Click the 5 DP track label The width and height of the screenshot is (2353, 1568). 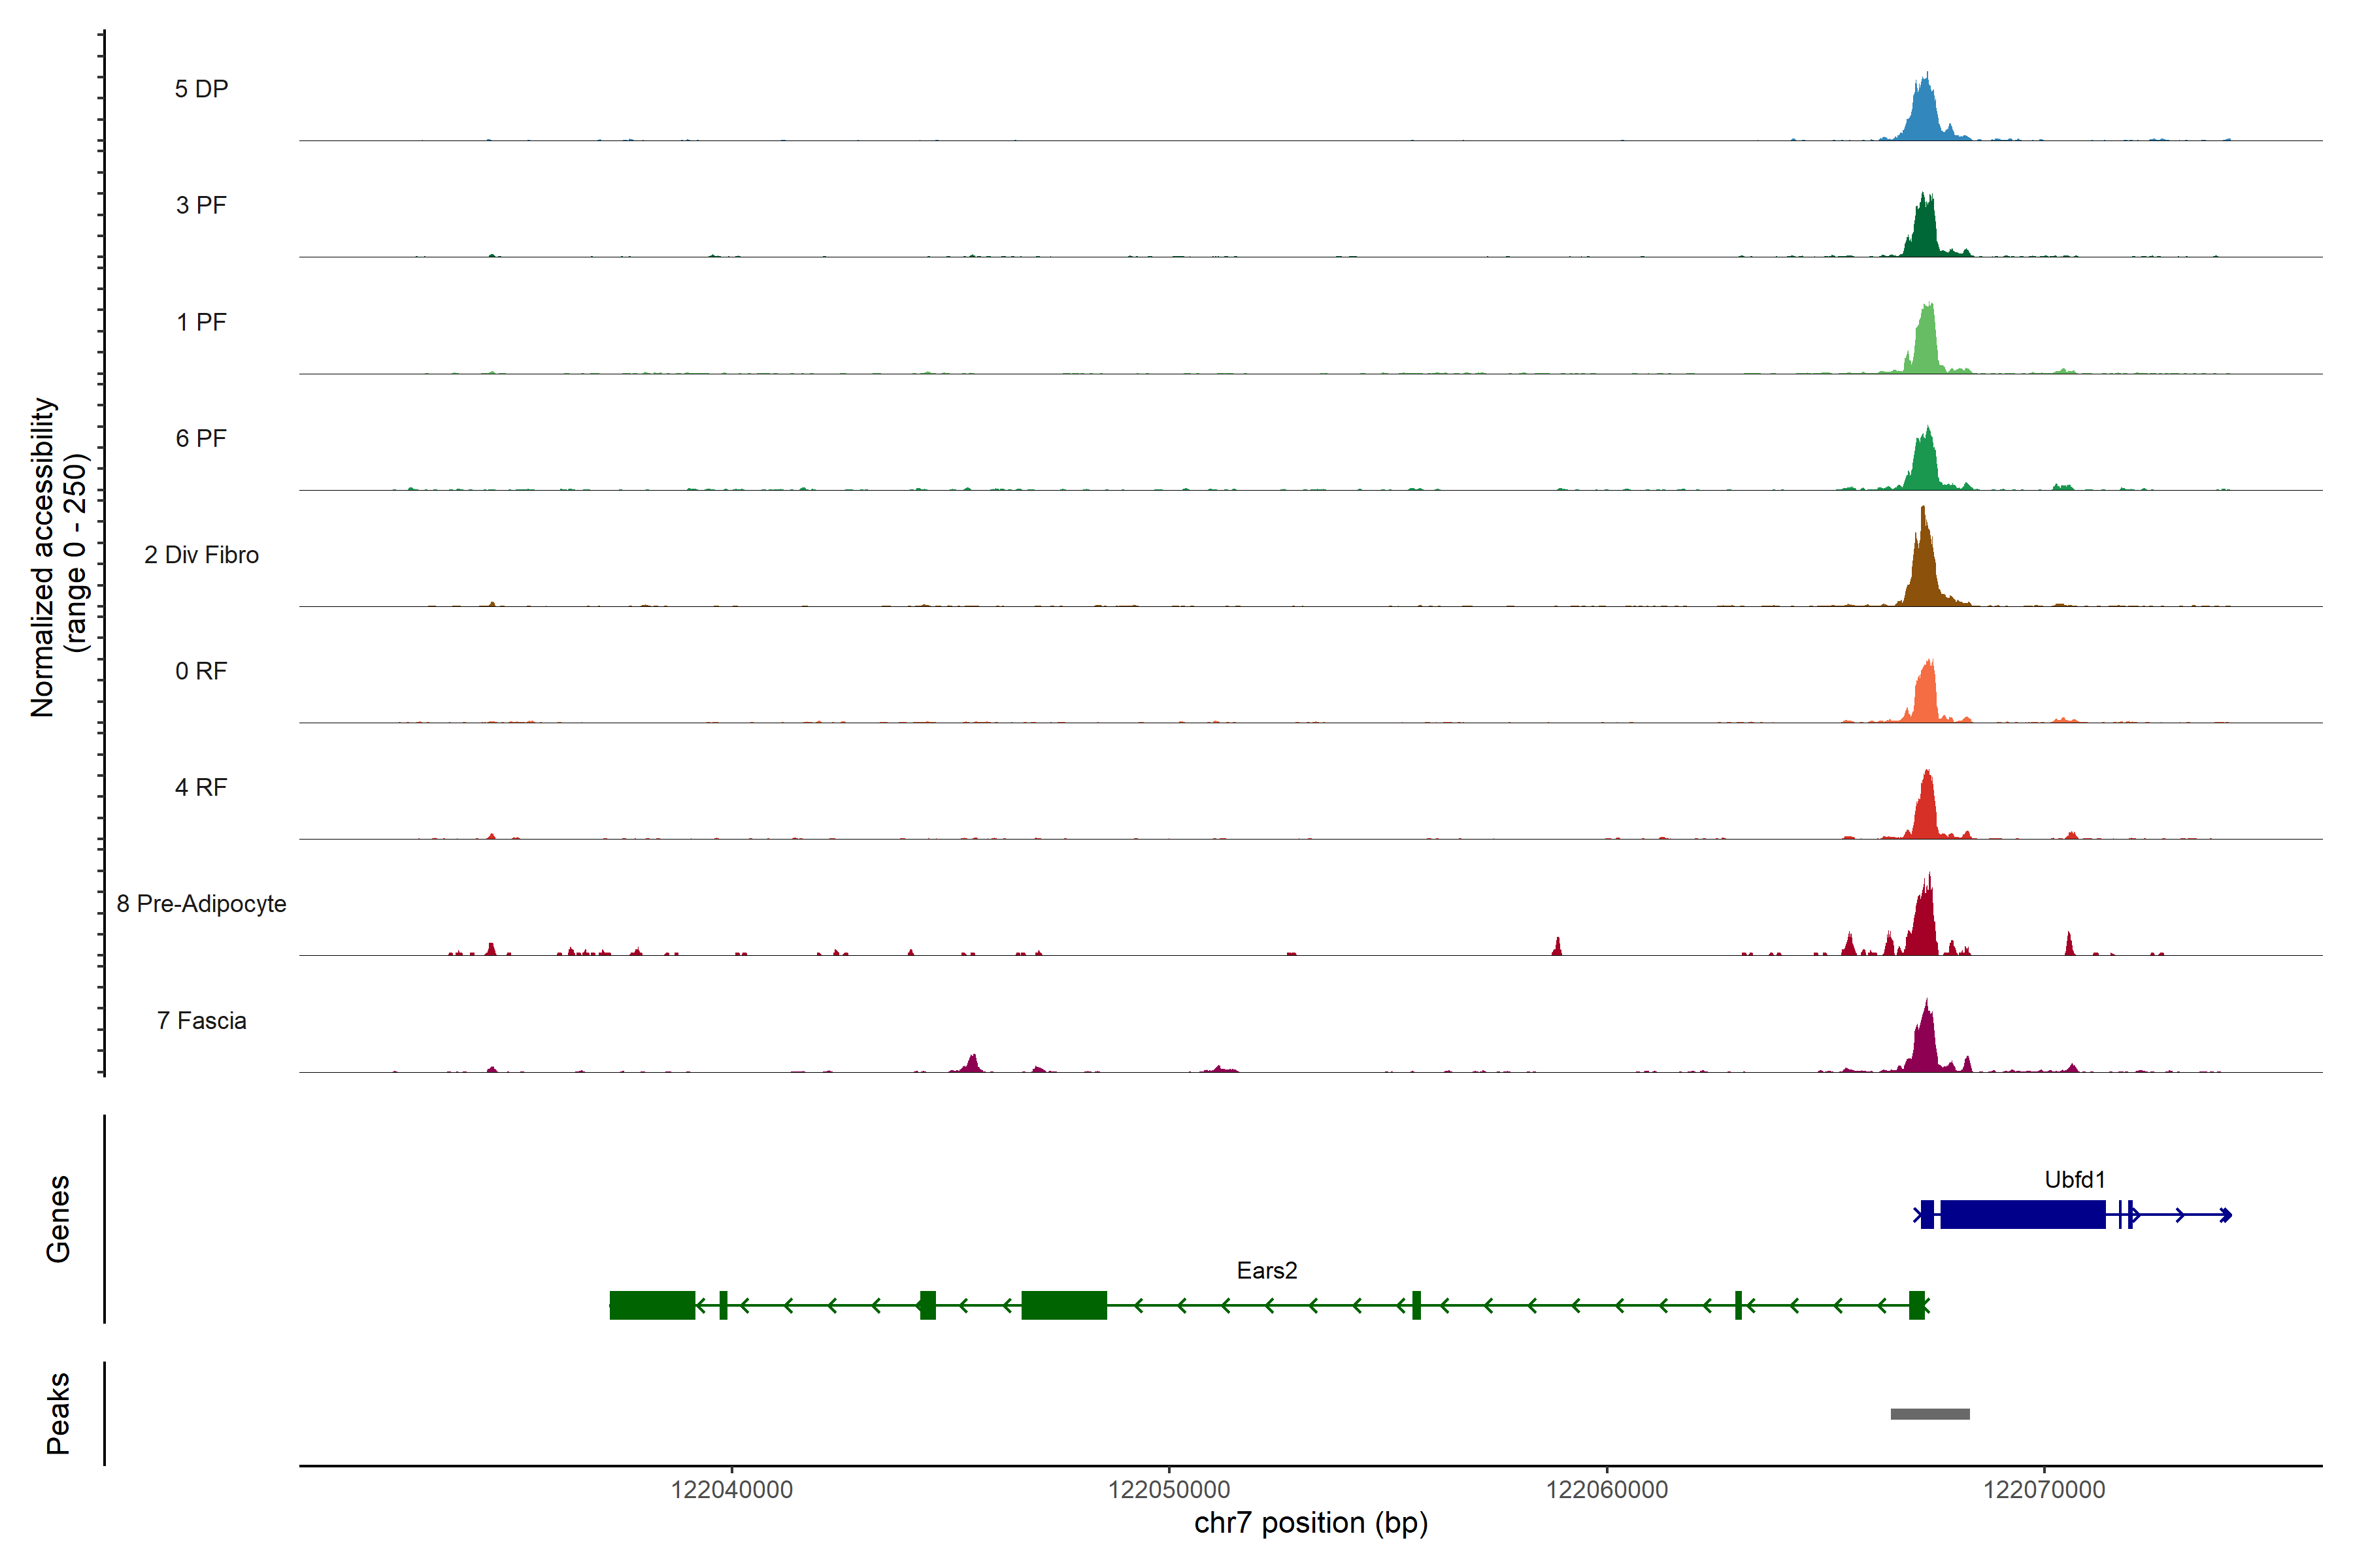[x=201, y=89]
